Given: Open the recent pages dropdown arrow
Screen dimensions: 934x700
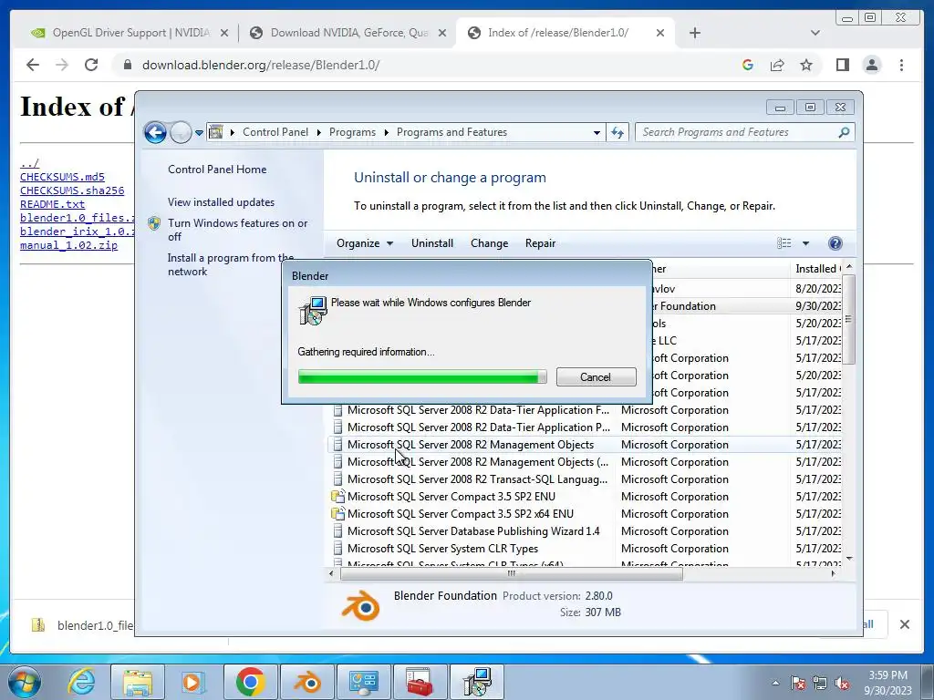Looking at the screenshot, I should tap(199, 132).
